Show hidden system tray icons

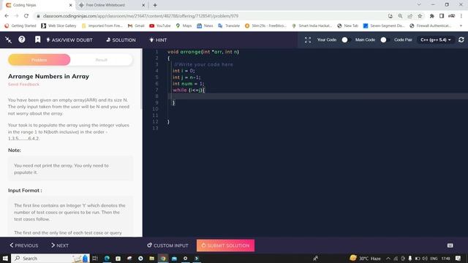coord(388,258)
